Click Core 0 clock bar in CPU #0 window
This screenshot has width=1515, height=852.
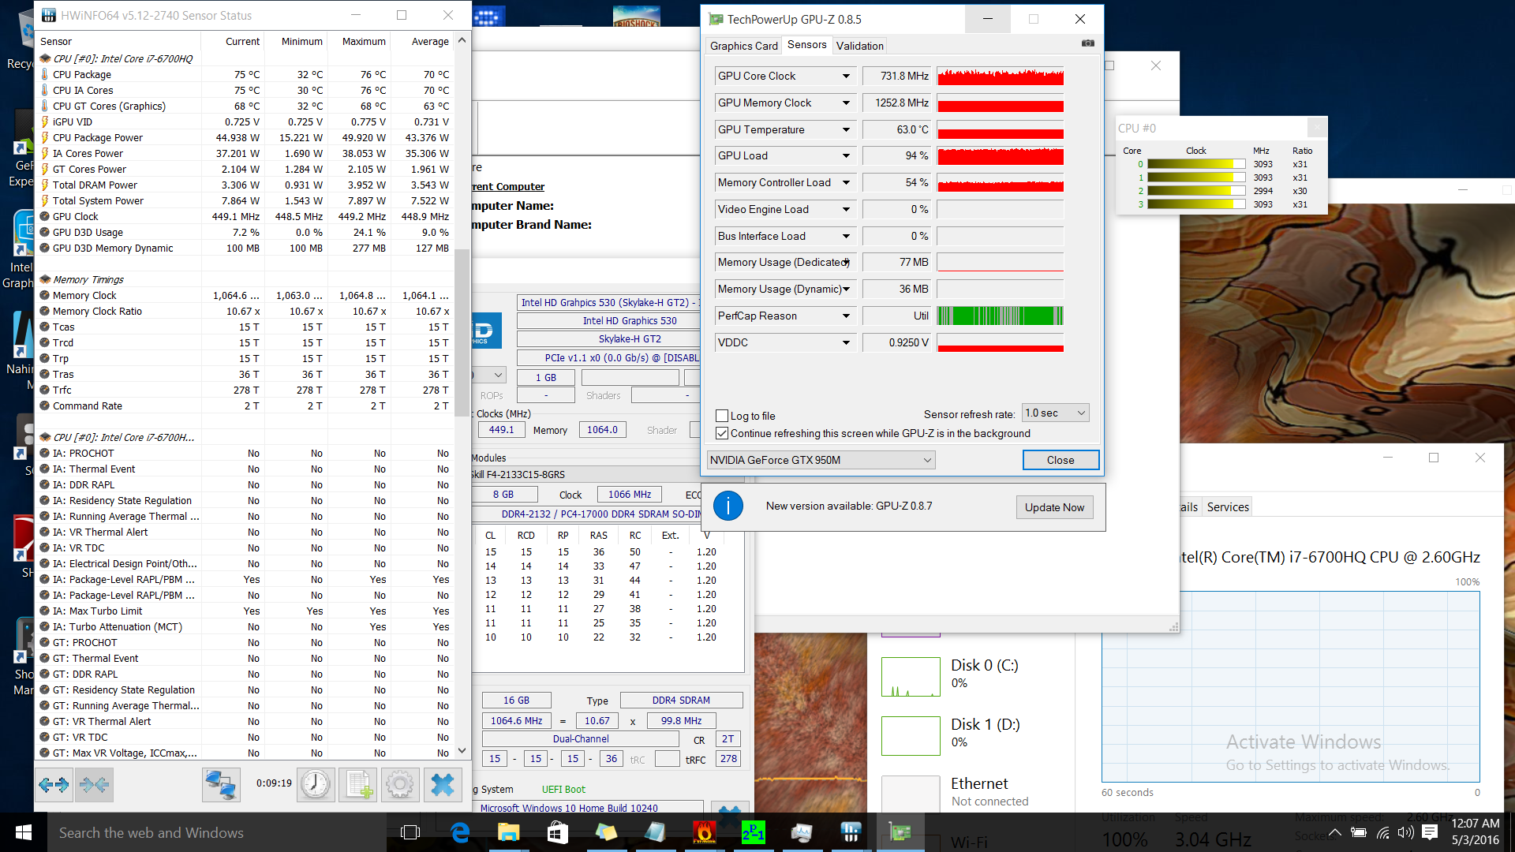tap(1196, 164)
